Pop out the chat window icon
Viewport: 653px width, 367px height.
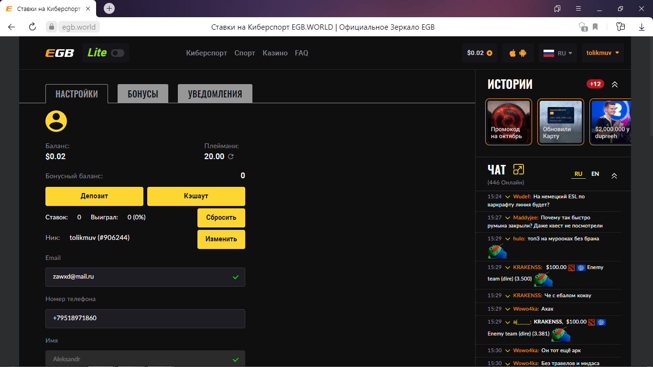coord(518,169)
